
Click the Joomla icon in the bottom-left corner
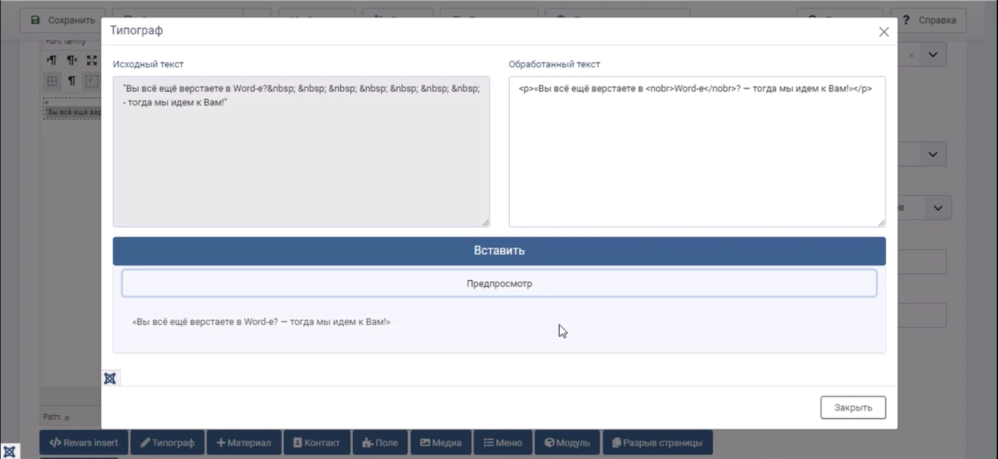click(x=9, y=451)
